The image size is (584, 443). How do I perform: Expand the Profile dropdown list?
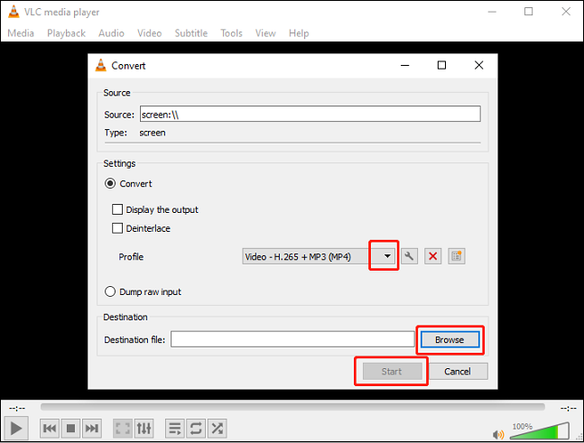point(387,256)
